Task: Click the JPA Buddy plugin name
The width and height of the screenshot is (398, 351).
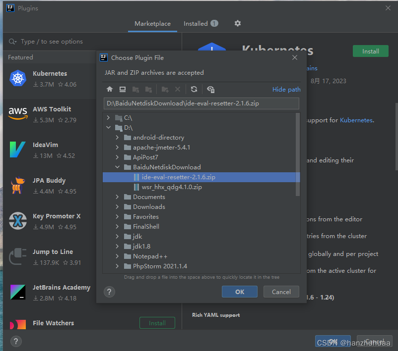Action: [x=49, y=181]
